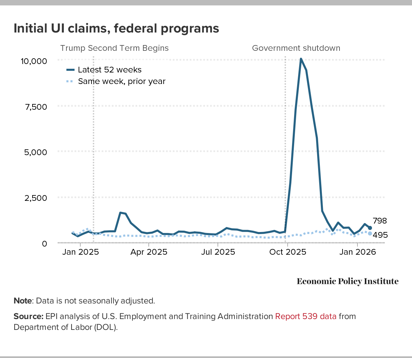Click the 798 value label
This screenshot has width=412, height=358.
click(x=379, y=221)
